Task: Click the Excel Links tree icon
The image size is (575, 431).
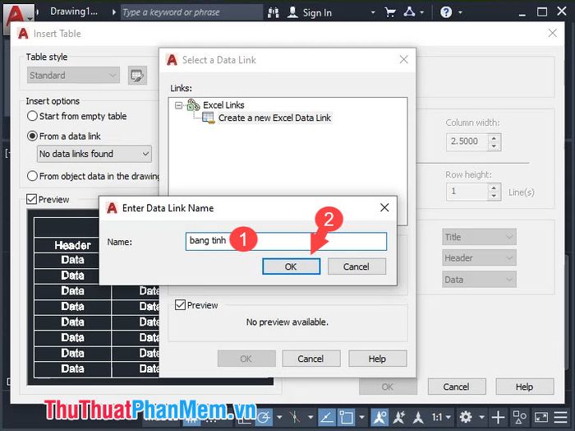Action: 193,105
